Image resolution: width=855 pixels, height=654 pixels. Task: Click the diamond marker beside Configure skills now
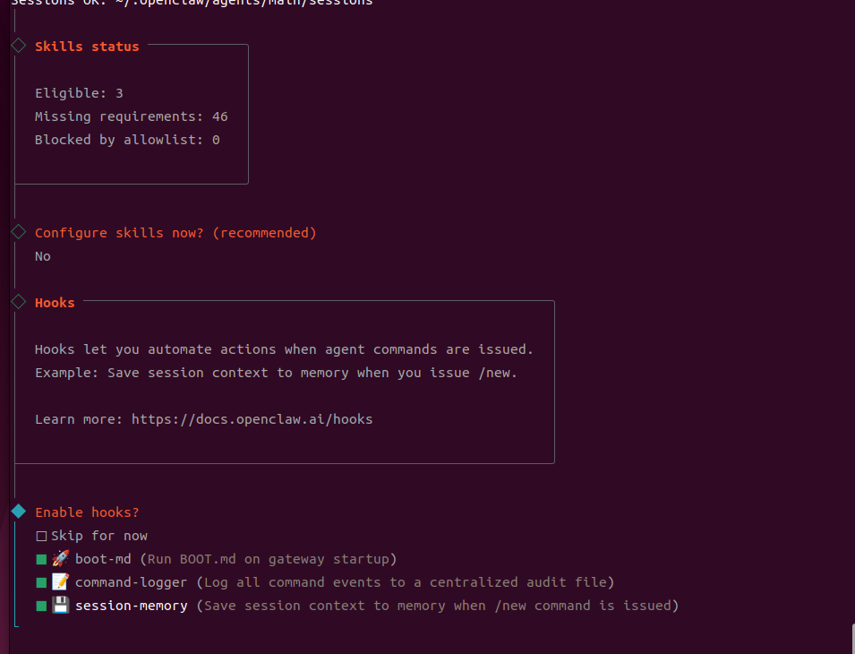tap(18, 232)
